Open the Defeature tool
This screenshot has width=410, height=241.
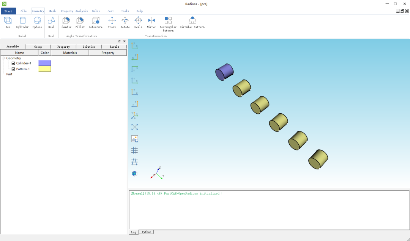(x=95, y=22)
